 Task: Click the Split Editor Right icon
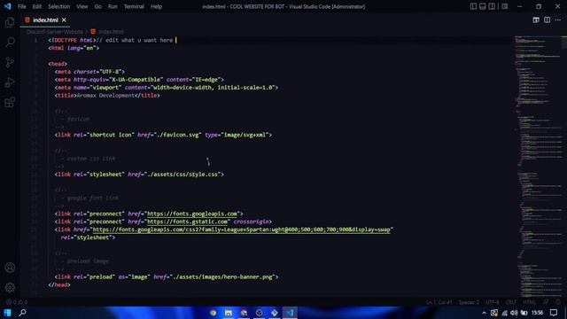pos(548,19)
